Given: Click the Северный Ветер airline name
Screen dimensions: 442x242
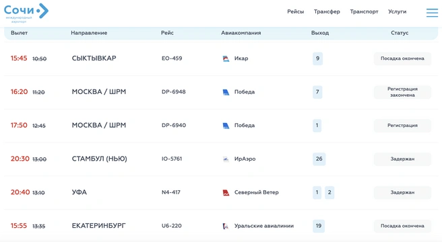Looking at the screenshot, I should 256,192.
